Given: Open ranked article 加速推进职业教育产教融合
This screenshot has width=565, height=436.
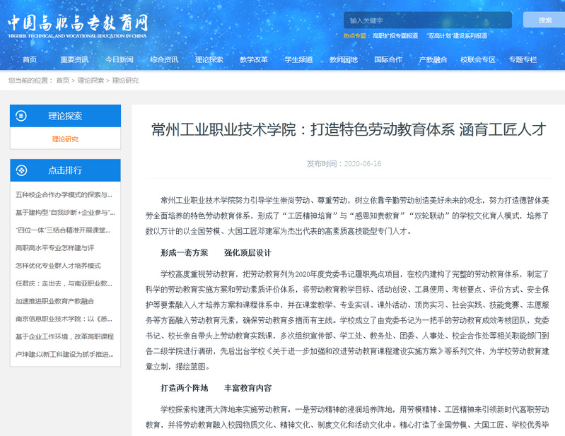Looking at the screenshot, I should (59, 301).
